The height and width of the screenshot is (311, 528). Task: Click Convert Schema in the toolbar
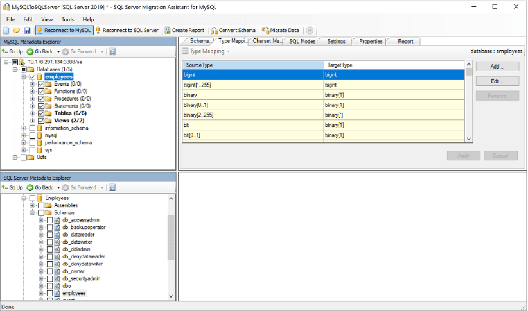click(233, 30)
